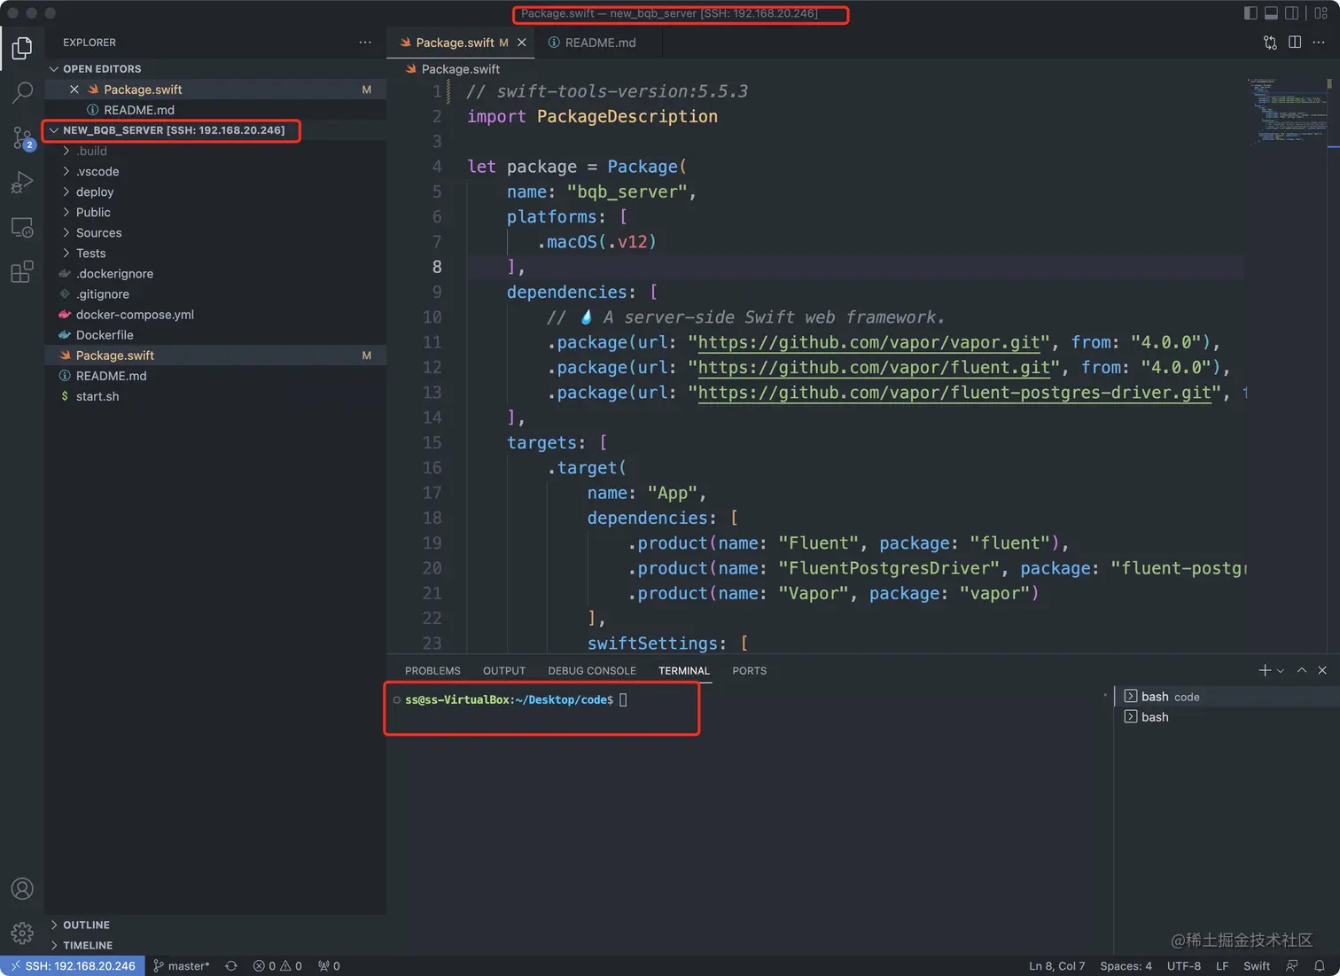Open docker-compose.yml in the explorer
The image size is (1340, 976).
(x=215, y=315)
